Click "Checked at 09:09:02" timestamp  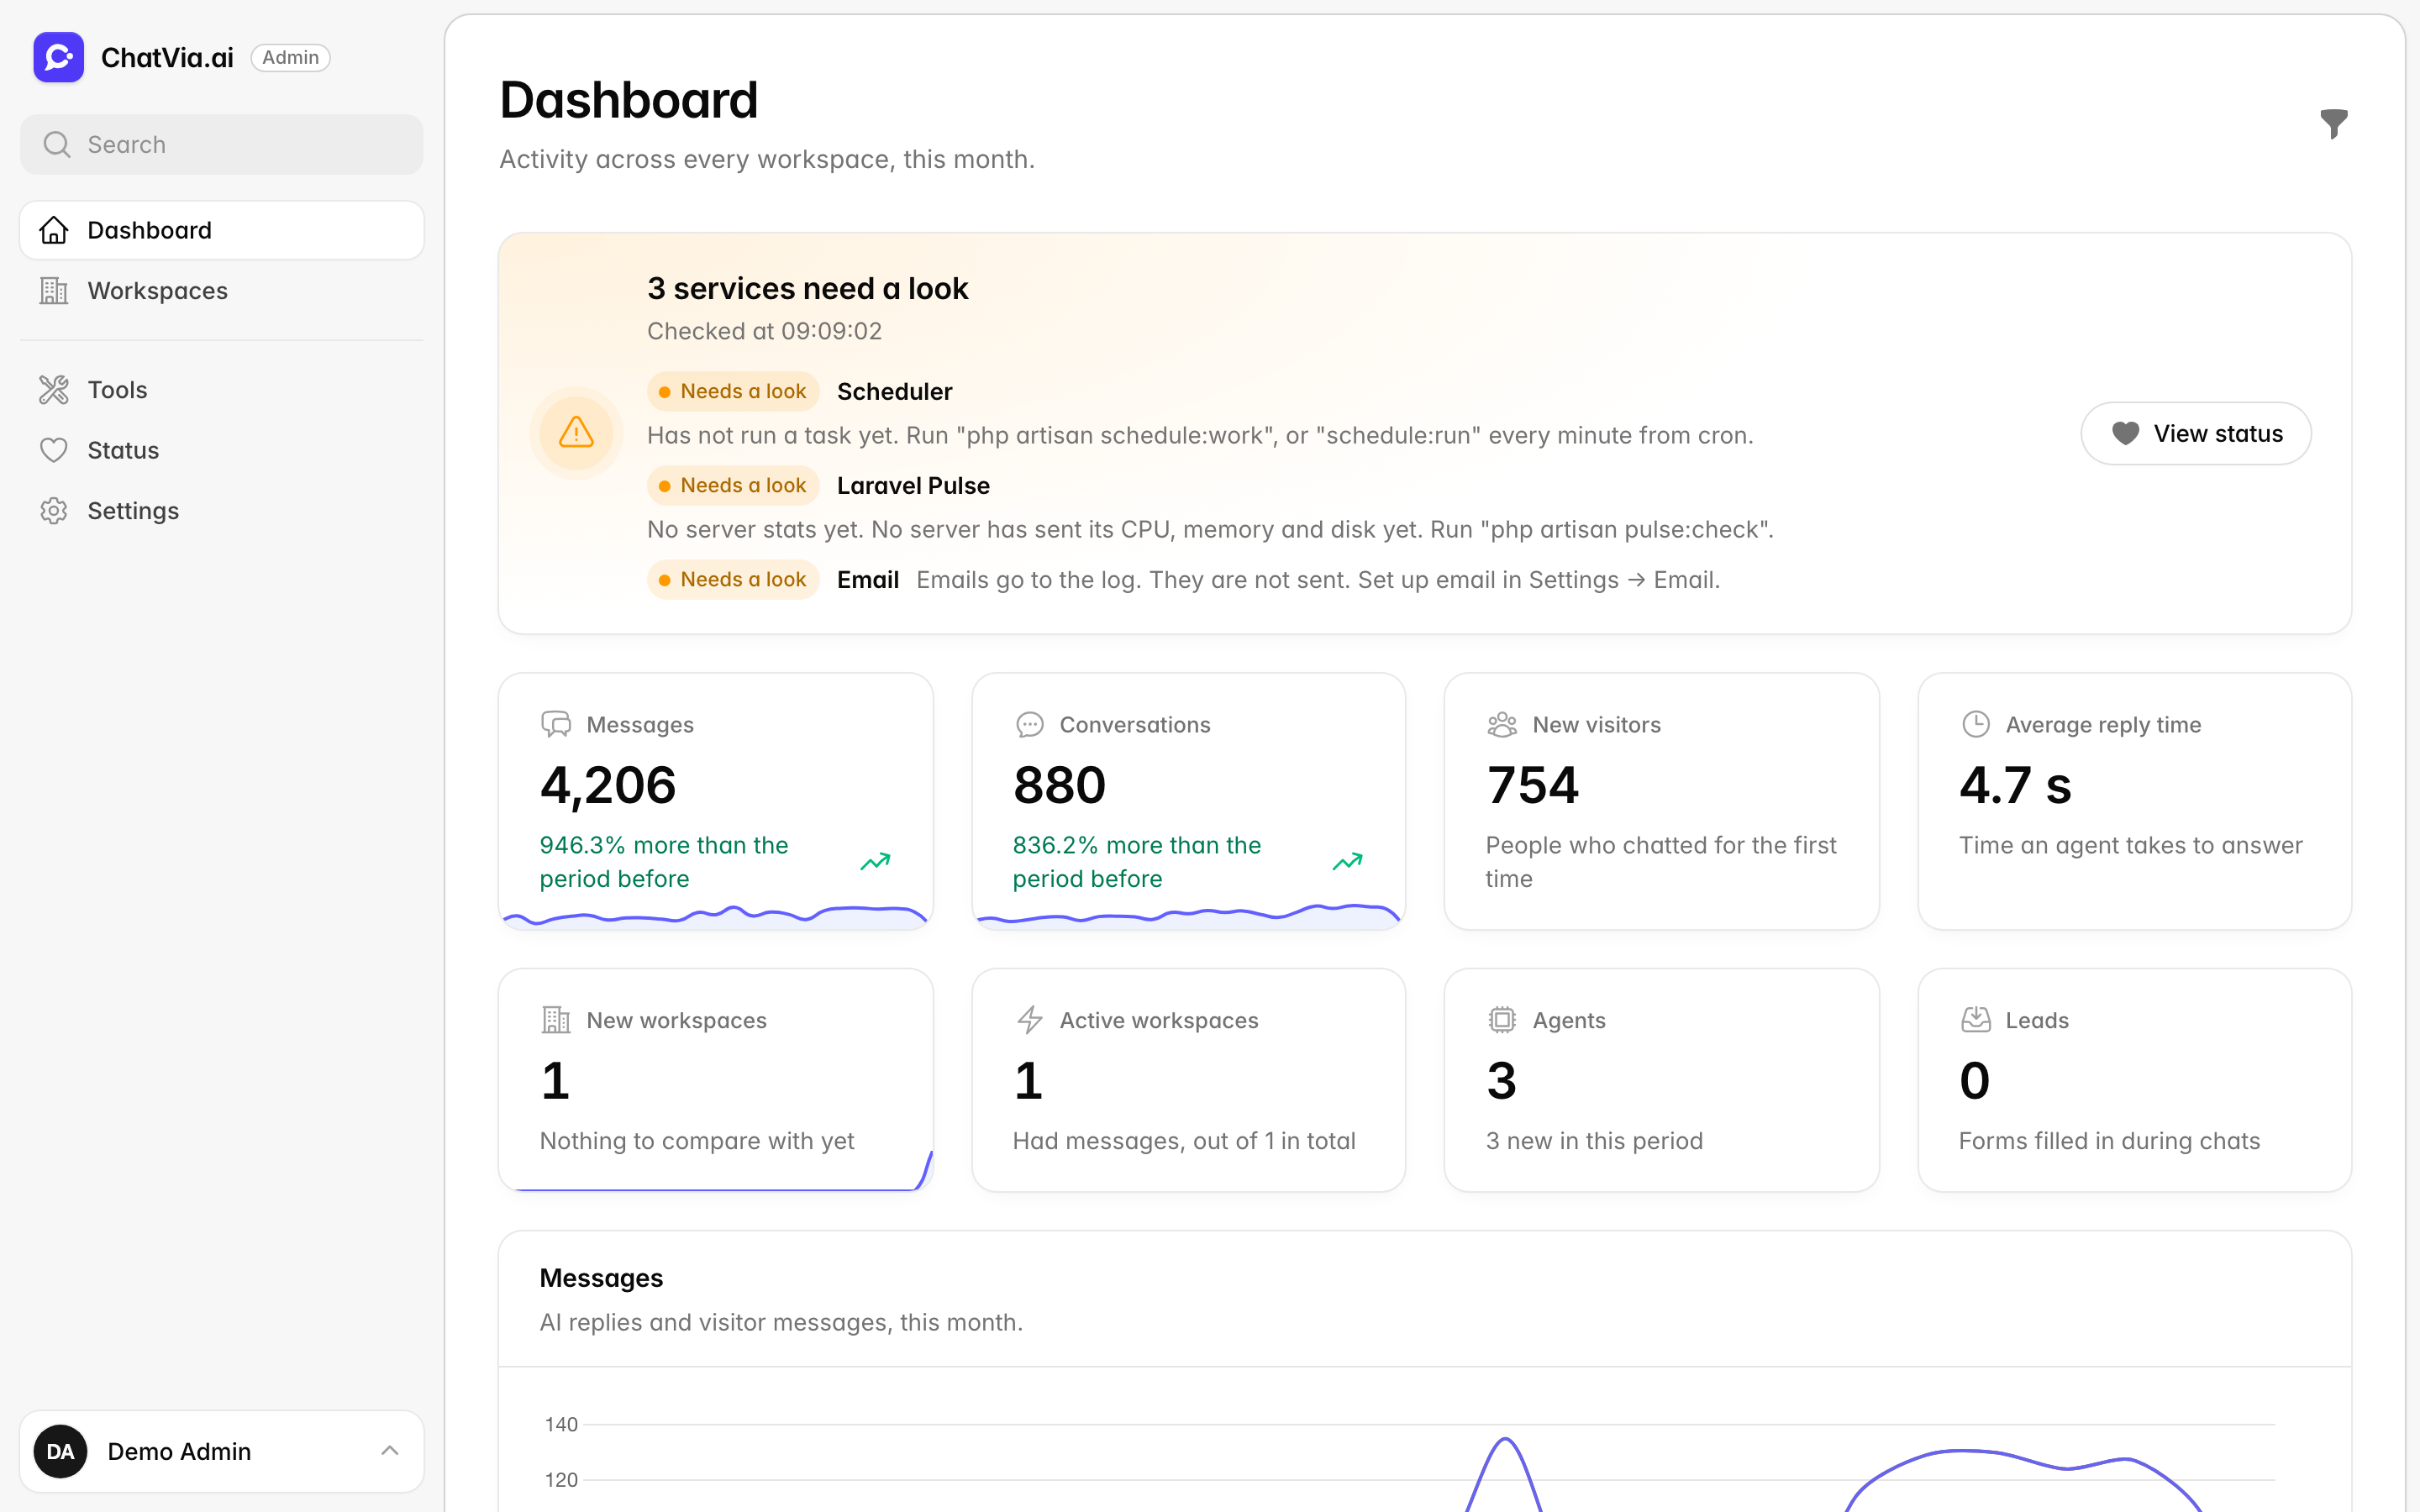764,331
